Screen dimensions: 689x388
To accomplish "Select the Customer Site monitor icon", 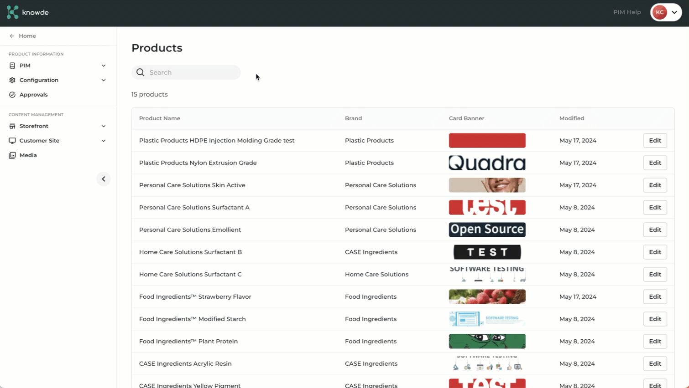I will [x=11, y=141].
